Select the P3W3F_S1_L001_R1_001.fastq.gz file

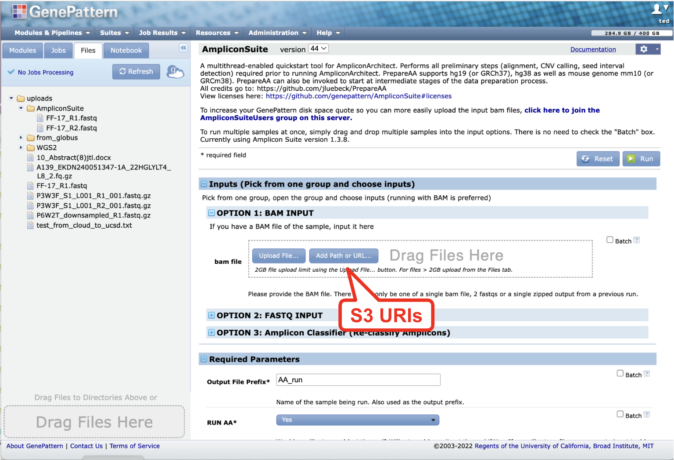(93, 196)
